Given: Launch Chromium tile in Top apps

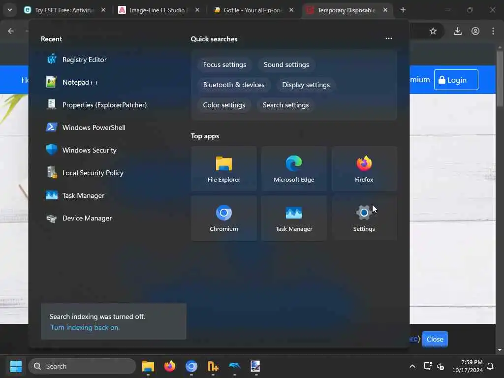Looking at the screenshot, I should pos(224,218).
